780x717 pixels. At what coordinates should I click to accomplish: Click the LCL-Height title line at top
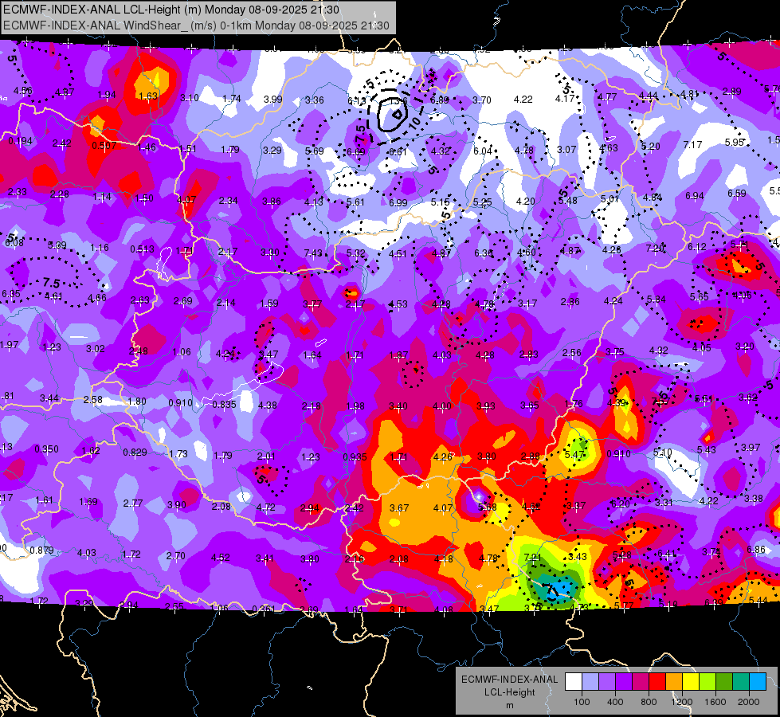pyautogui.click(x=171, y=10)
